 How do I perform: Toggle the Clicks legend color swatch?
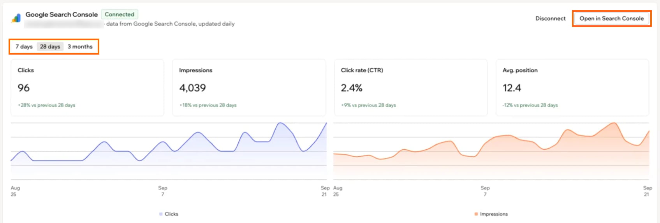(161, 214)
